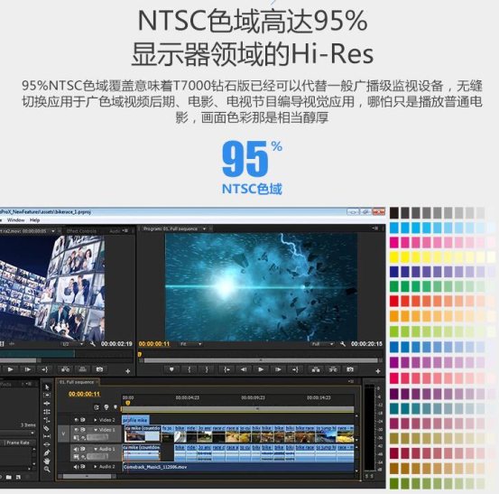Activate the Hand tool in Tools panel

pos(47,461)
